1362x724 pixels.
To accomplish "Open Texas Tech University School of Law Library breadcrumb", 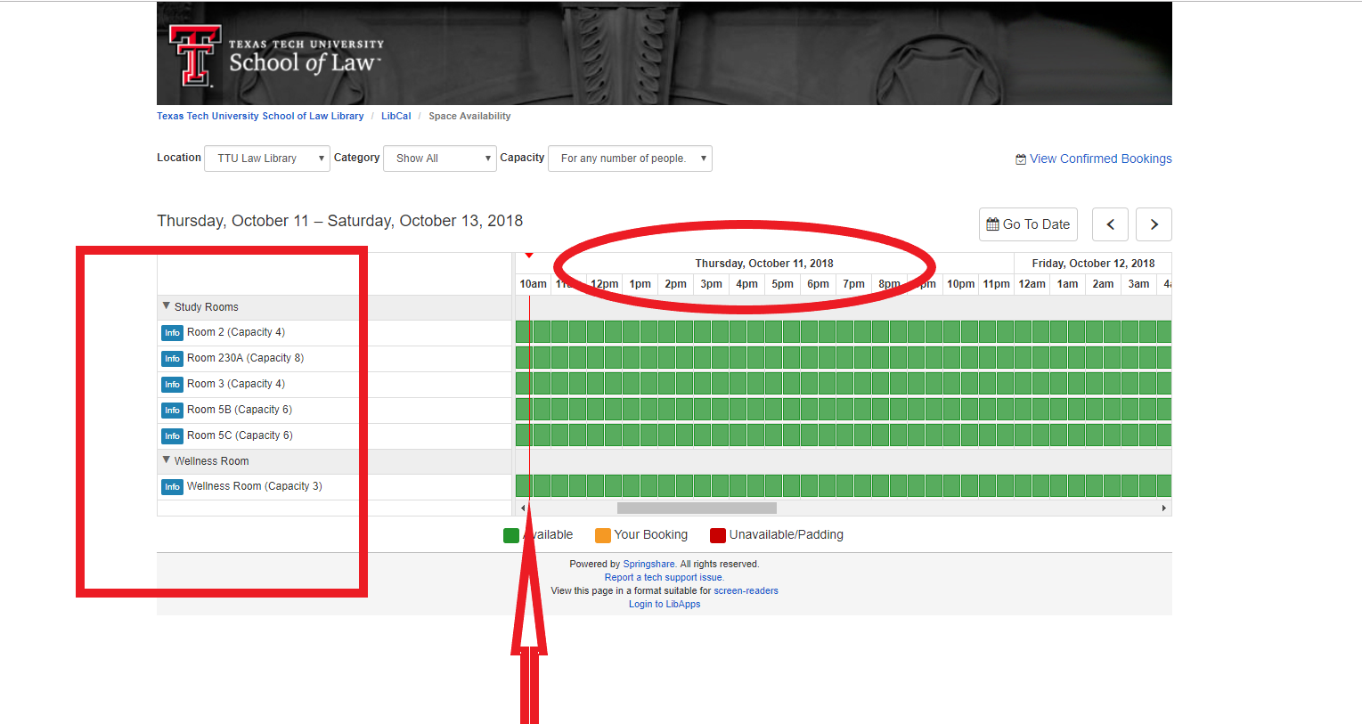I will tap(260, 116).
